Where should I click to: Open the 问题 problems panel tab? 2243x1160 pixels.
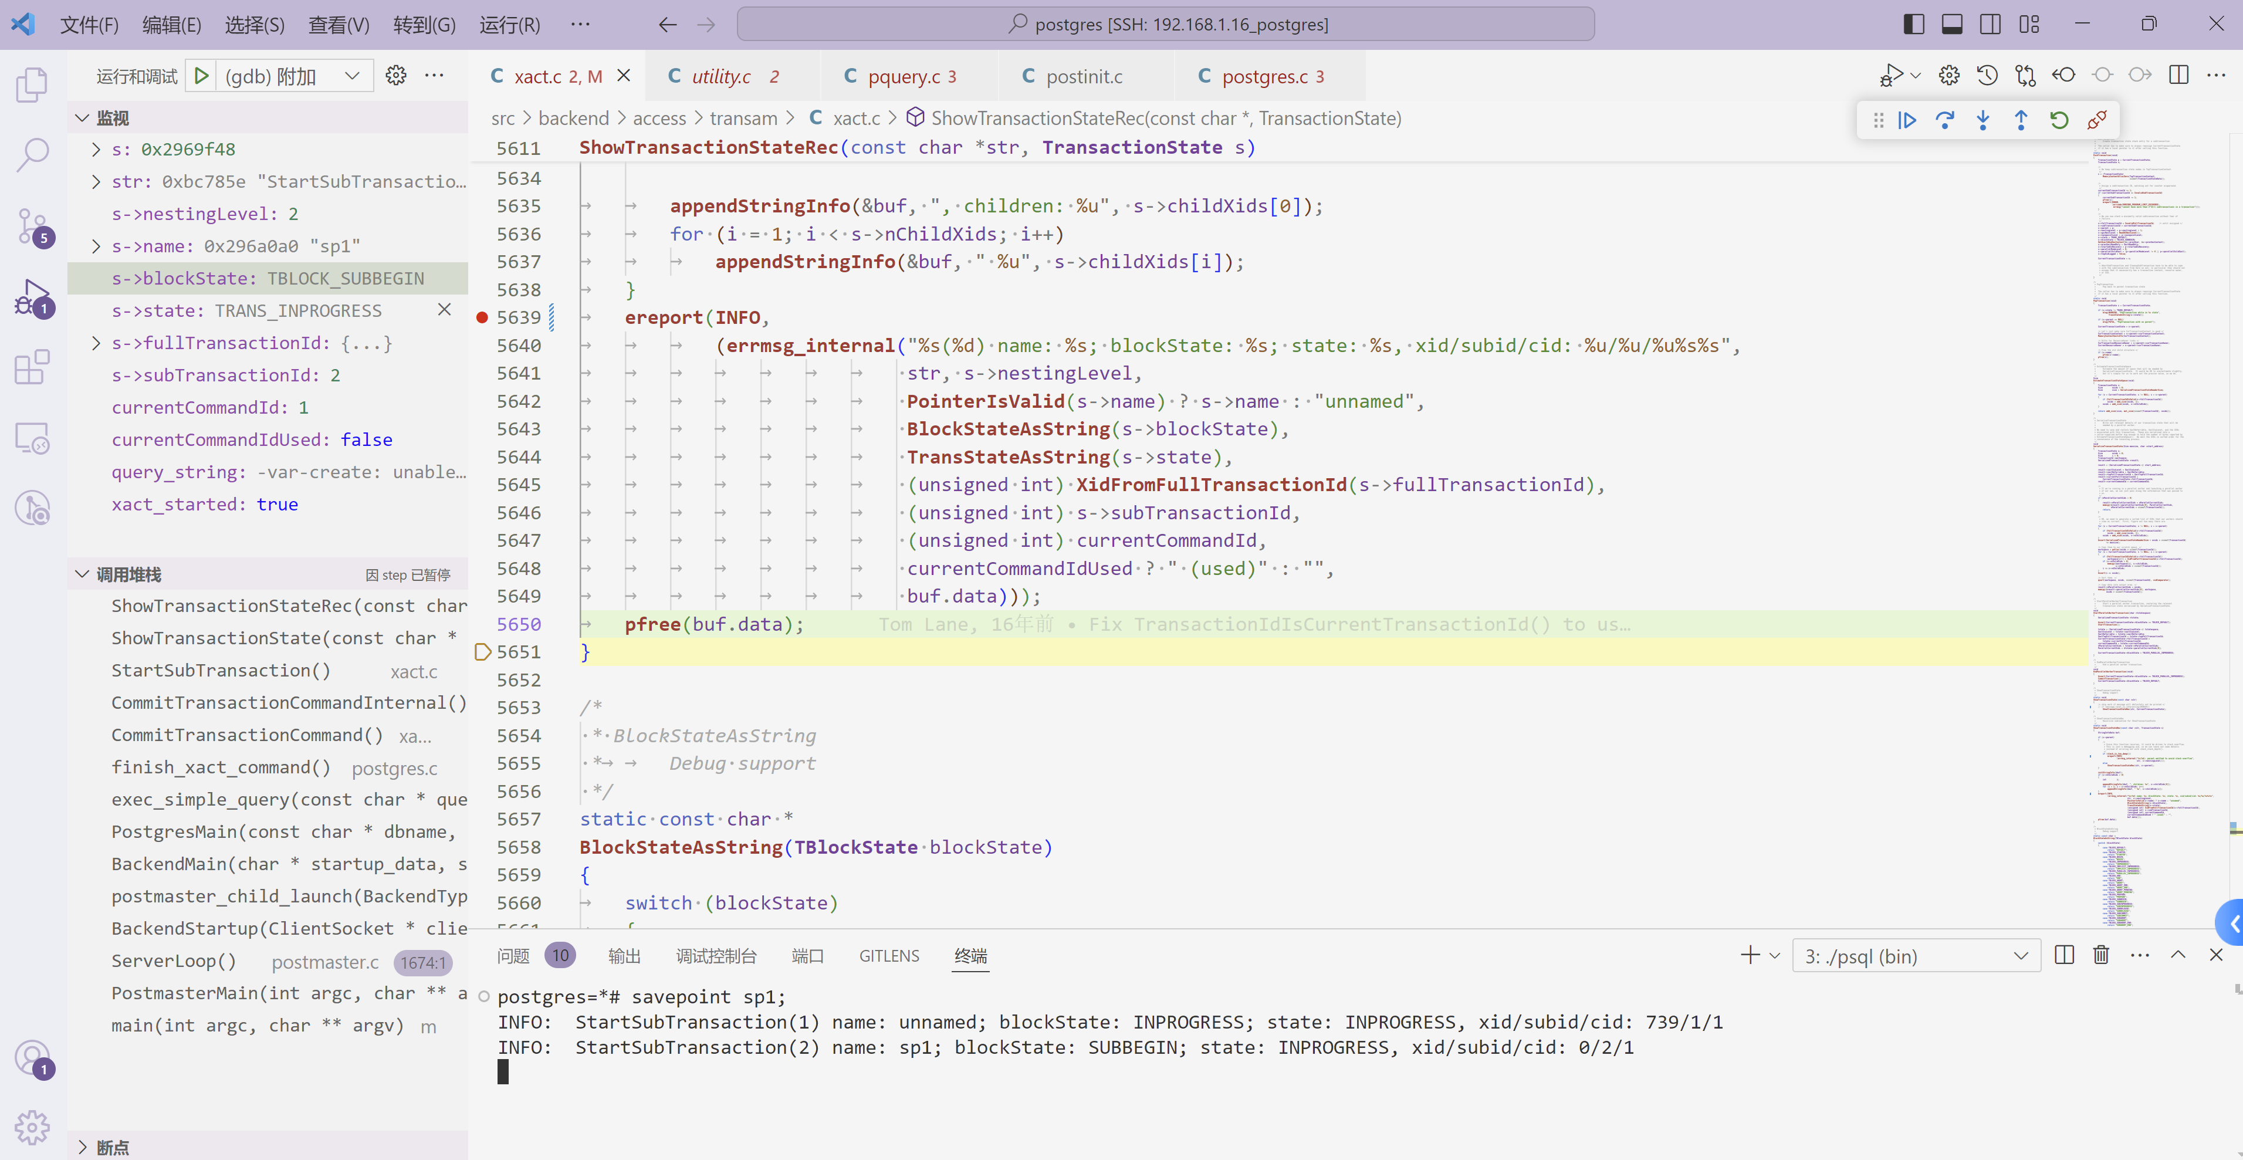coord(513,955)
